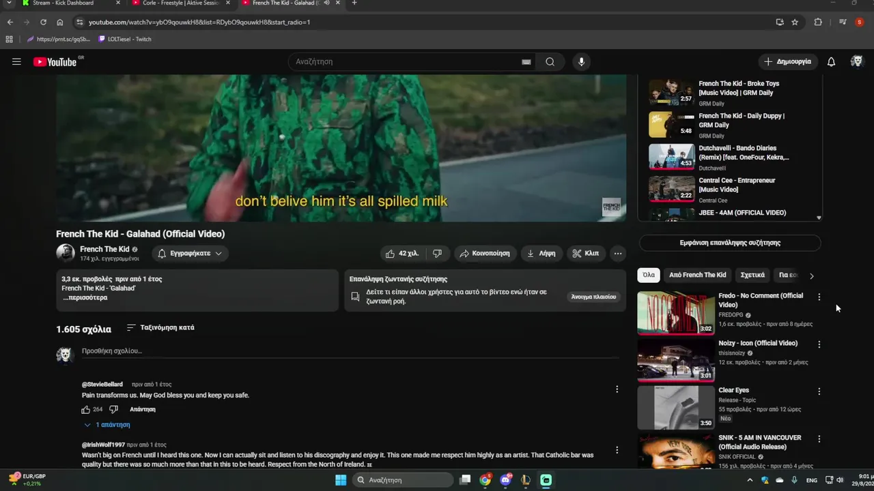This screenshot has width=874, height=491.
Task: Open Chrome from the taskbar
Action: (x=485, y=480)
